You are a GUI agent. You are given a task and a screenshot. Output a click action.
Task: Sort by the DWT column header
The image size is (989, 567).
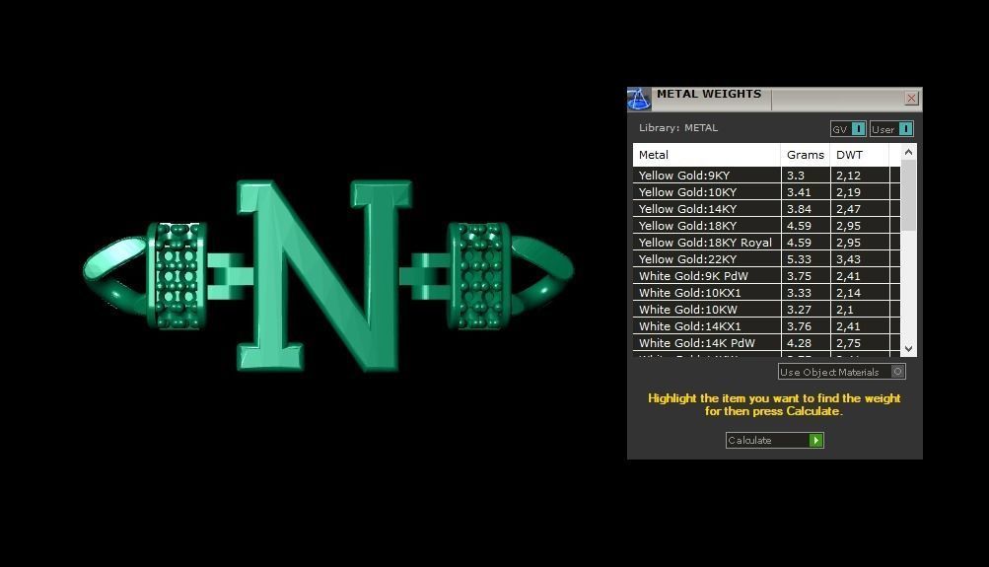click(860, 155)
